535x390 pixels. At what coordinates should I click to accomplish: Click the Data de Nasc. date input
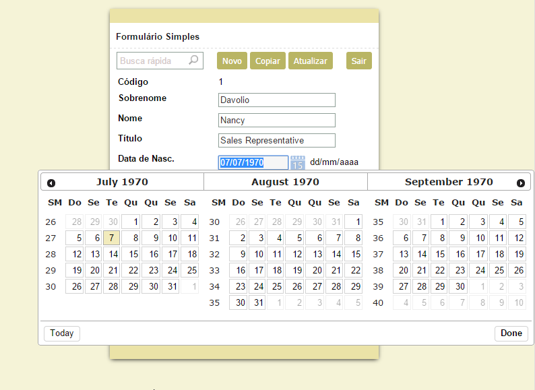pos(253,162)
